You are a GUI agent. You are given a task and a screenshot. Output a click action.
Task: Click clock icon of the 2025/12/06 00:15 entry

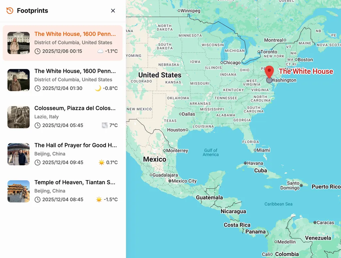38,51
